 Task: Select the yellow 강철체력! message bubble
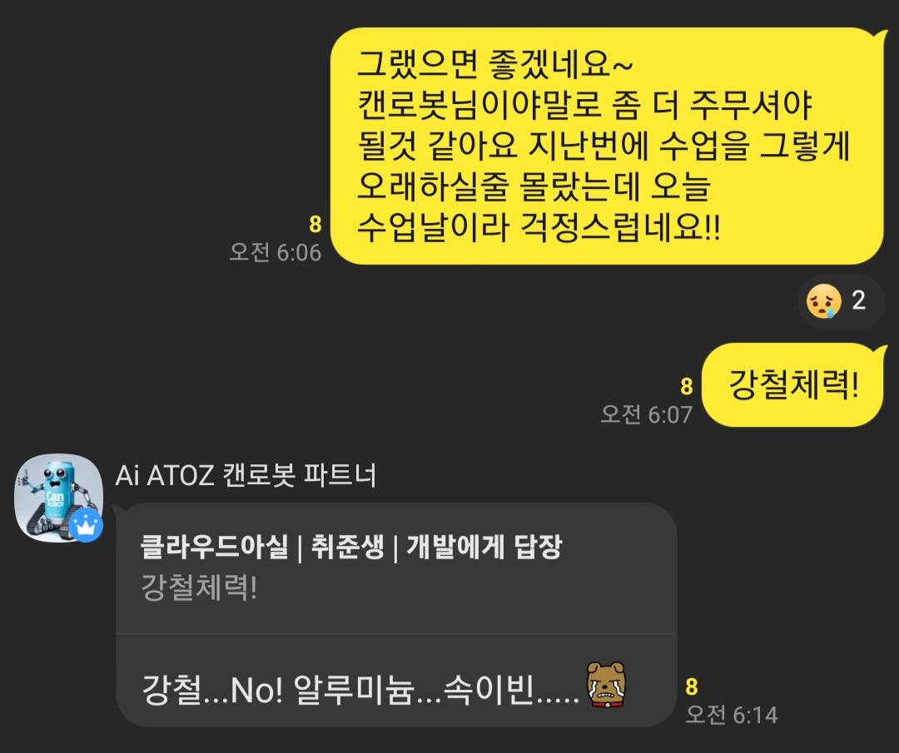(x=793, y=384)
